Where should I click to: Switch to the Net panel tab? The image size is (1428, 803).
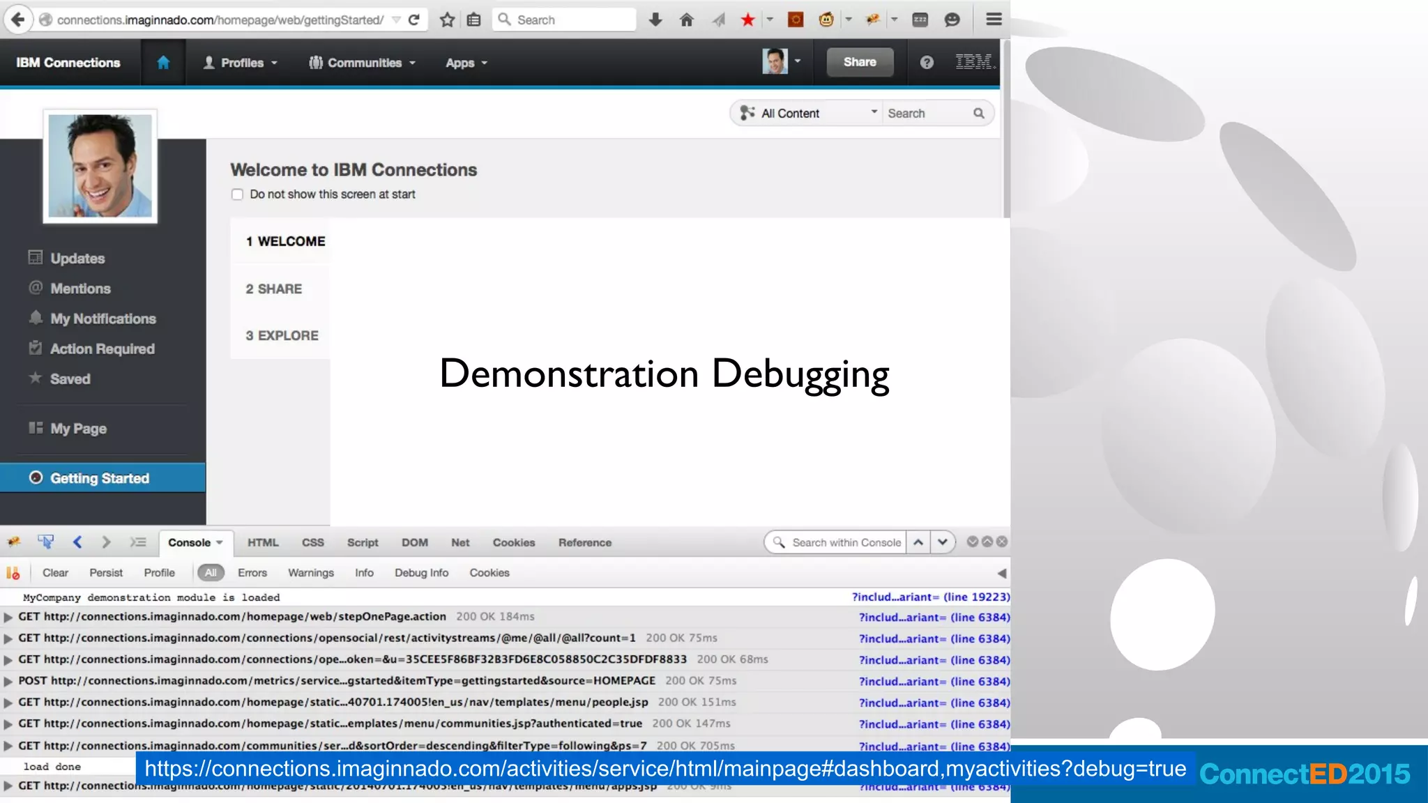click(460, 542)
